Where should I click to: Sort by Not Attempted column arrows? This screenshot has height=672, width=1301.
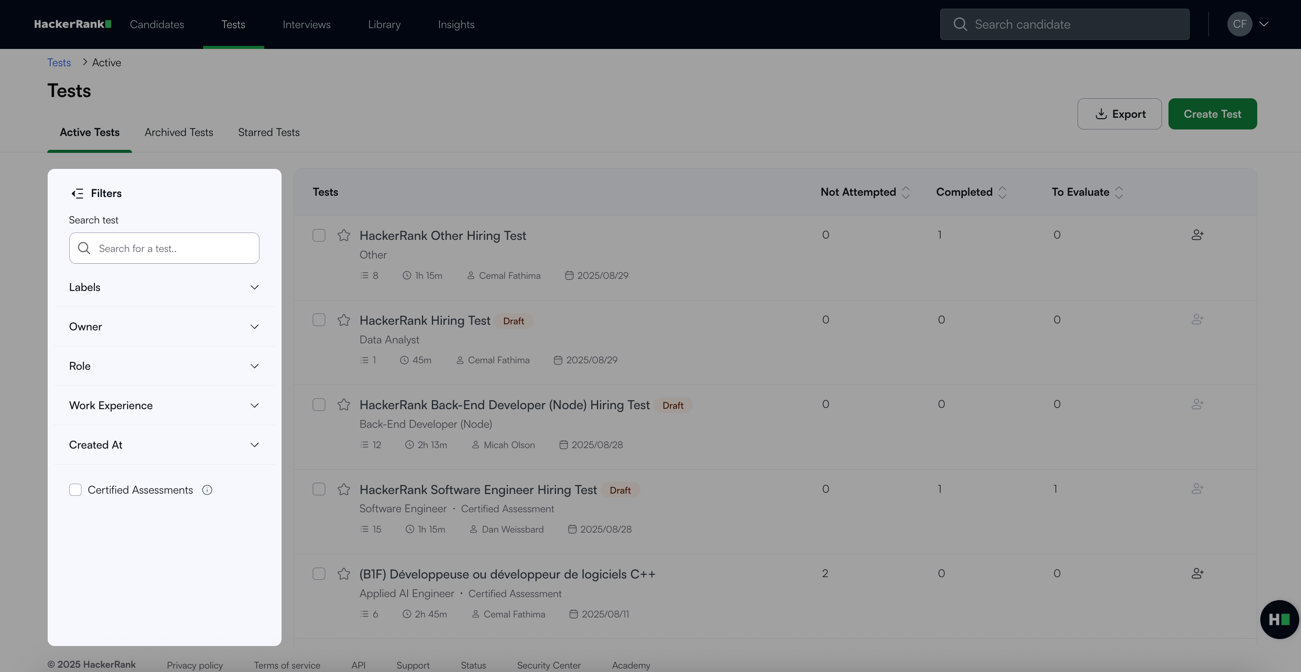point(906,192)
